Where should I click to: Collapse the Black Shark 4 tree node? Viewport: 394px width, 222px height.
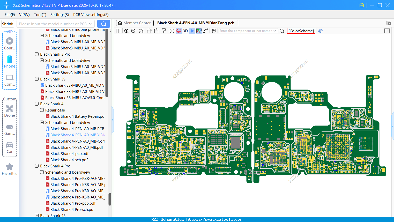[36, 104]
